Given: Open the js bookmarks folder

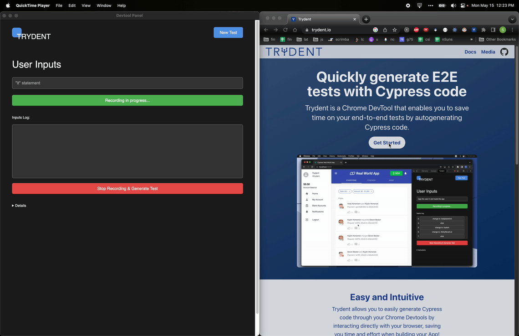Looking at the screenshot, I should pyautogui.click(x=318, y=39).
